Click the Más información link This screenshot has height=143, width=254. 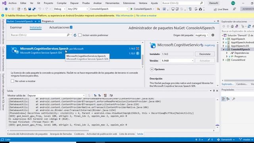[x=125, y=15]
